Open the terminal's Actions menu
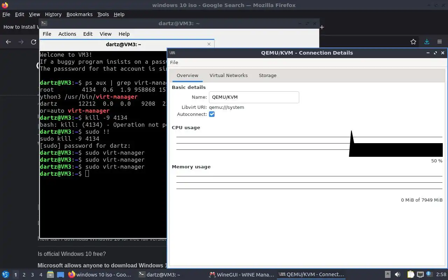This screenshot has height=280, width=448. 67,34
